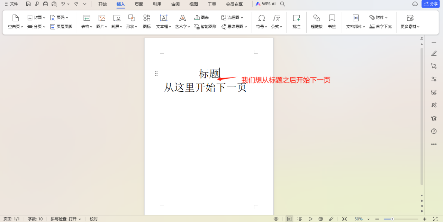Switch to web layout globe view

321,219
